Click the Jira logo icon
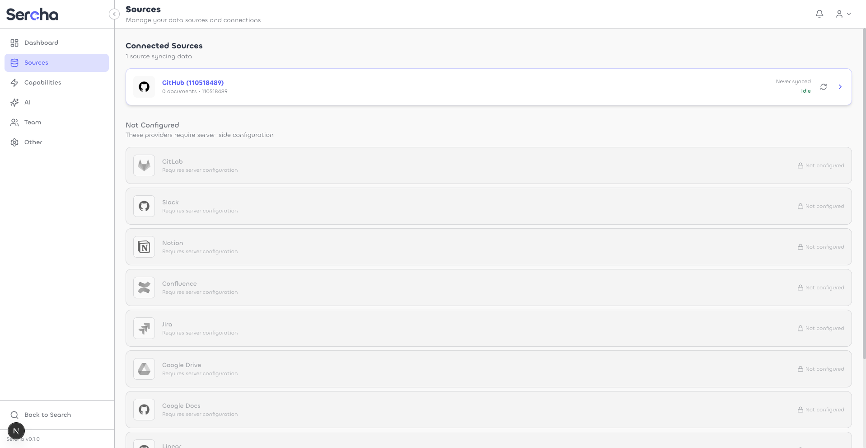 (144, 328)
